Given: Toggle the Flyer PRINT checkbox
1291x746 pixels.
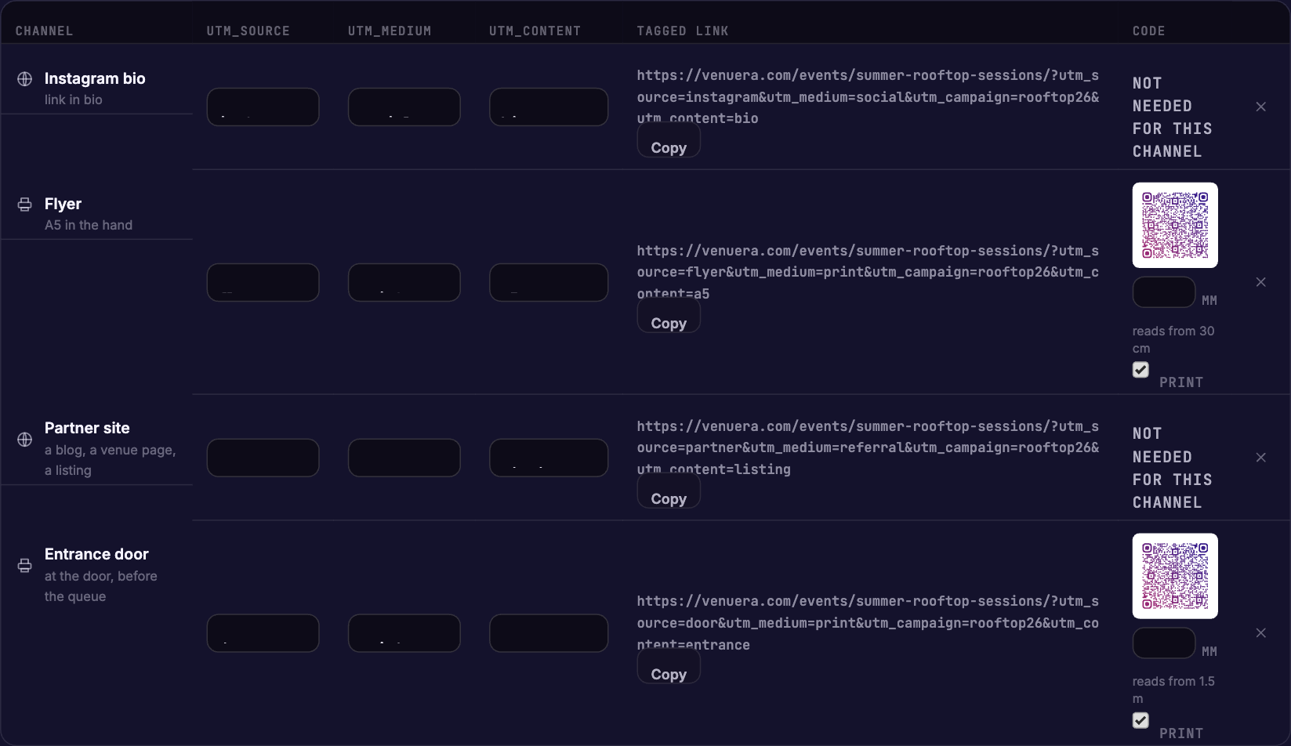Looking at the screenshot, I should (1141, 370).
